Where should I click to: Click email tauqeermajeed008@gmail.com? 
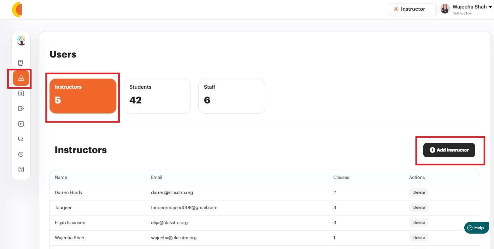pyautogui.click(x=184, y=207)
